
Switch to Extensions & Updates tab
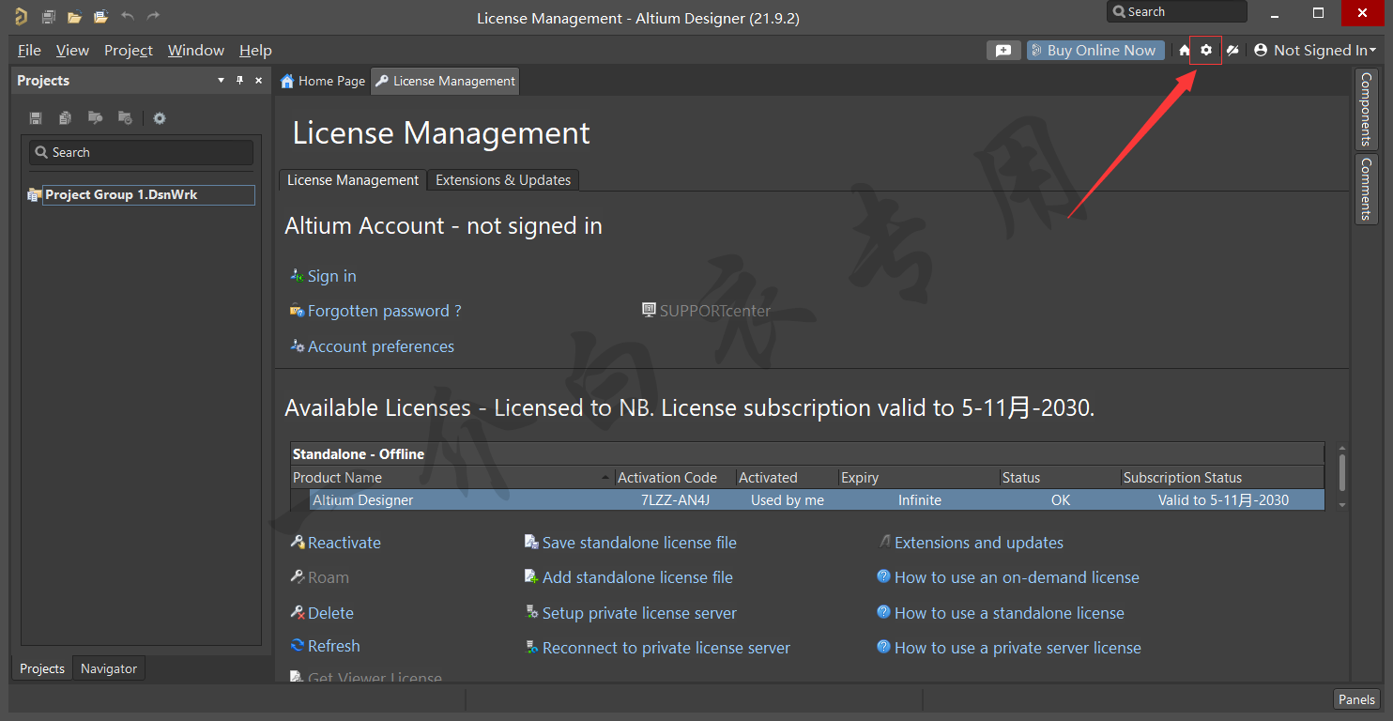click(503, 180)
